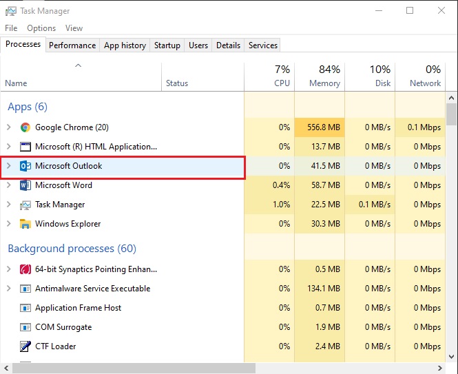Expand the 64-bit Synaptics Pointing process
Screen dimensions: 458x374
[x=9, y=269]
